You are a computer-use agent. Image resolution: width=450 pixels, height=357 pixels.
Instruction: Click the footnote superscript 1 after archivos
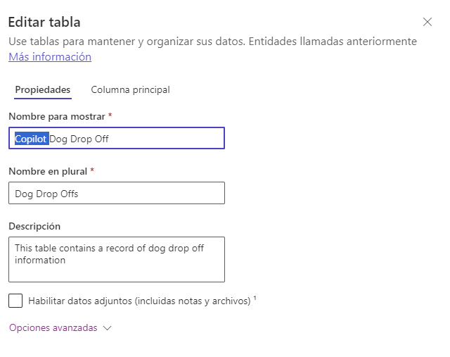[x=255, y=298]
